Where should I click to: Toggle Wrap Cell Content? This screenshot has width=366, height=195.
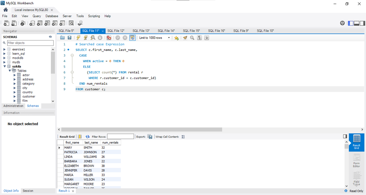(x=183, y=136)
